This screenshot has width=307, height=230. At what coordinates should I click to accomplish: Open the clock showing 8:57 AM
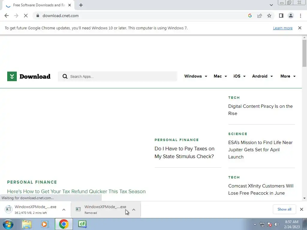[292, 224]
